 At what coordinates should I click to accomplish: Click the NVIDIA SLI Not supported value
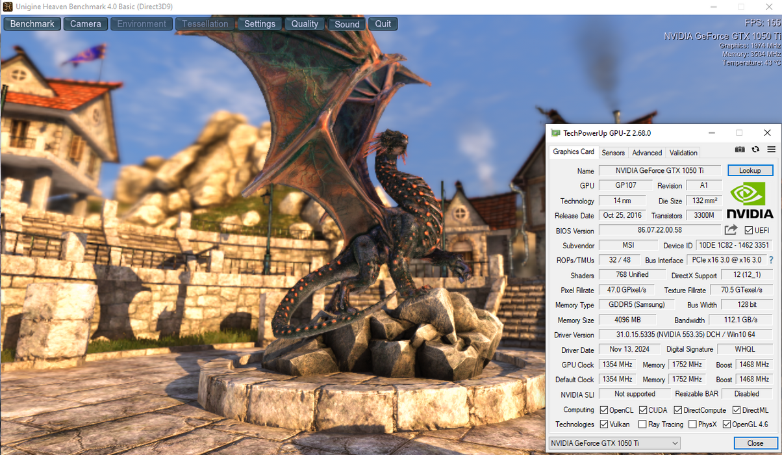pos(635,394)
